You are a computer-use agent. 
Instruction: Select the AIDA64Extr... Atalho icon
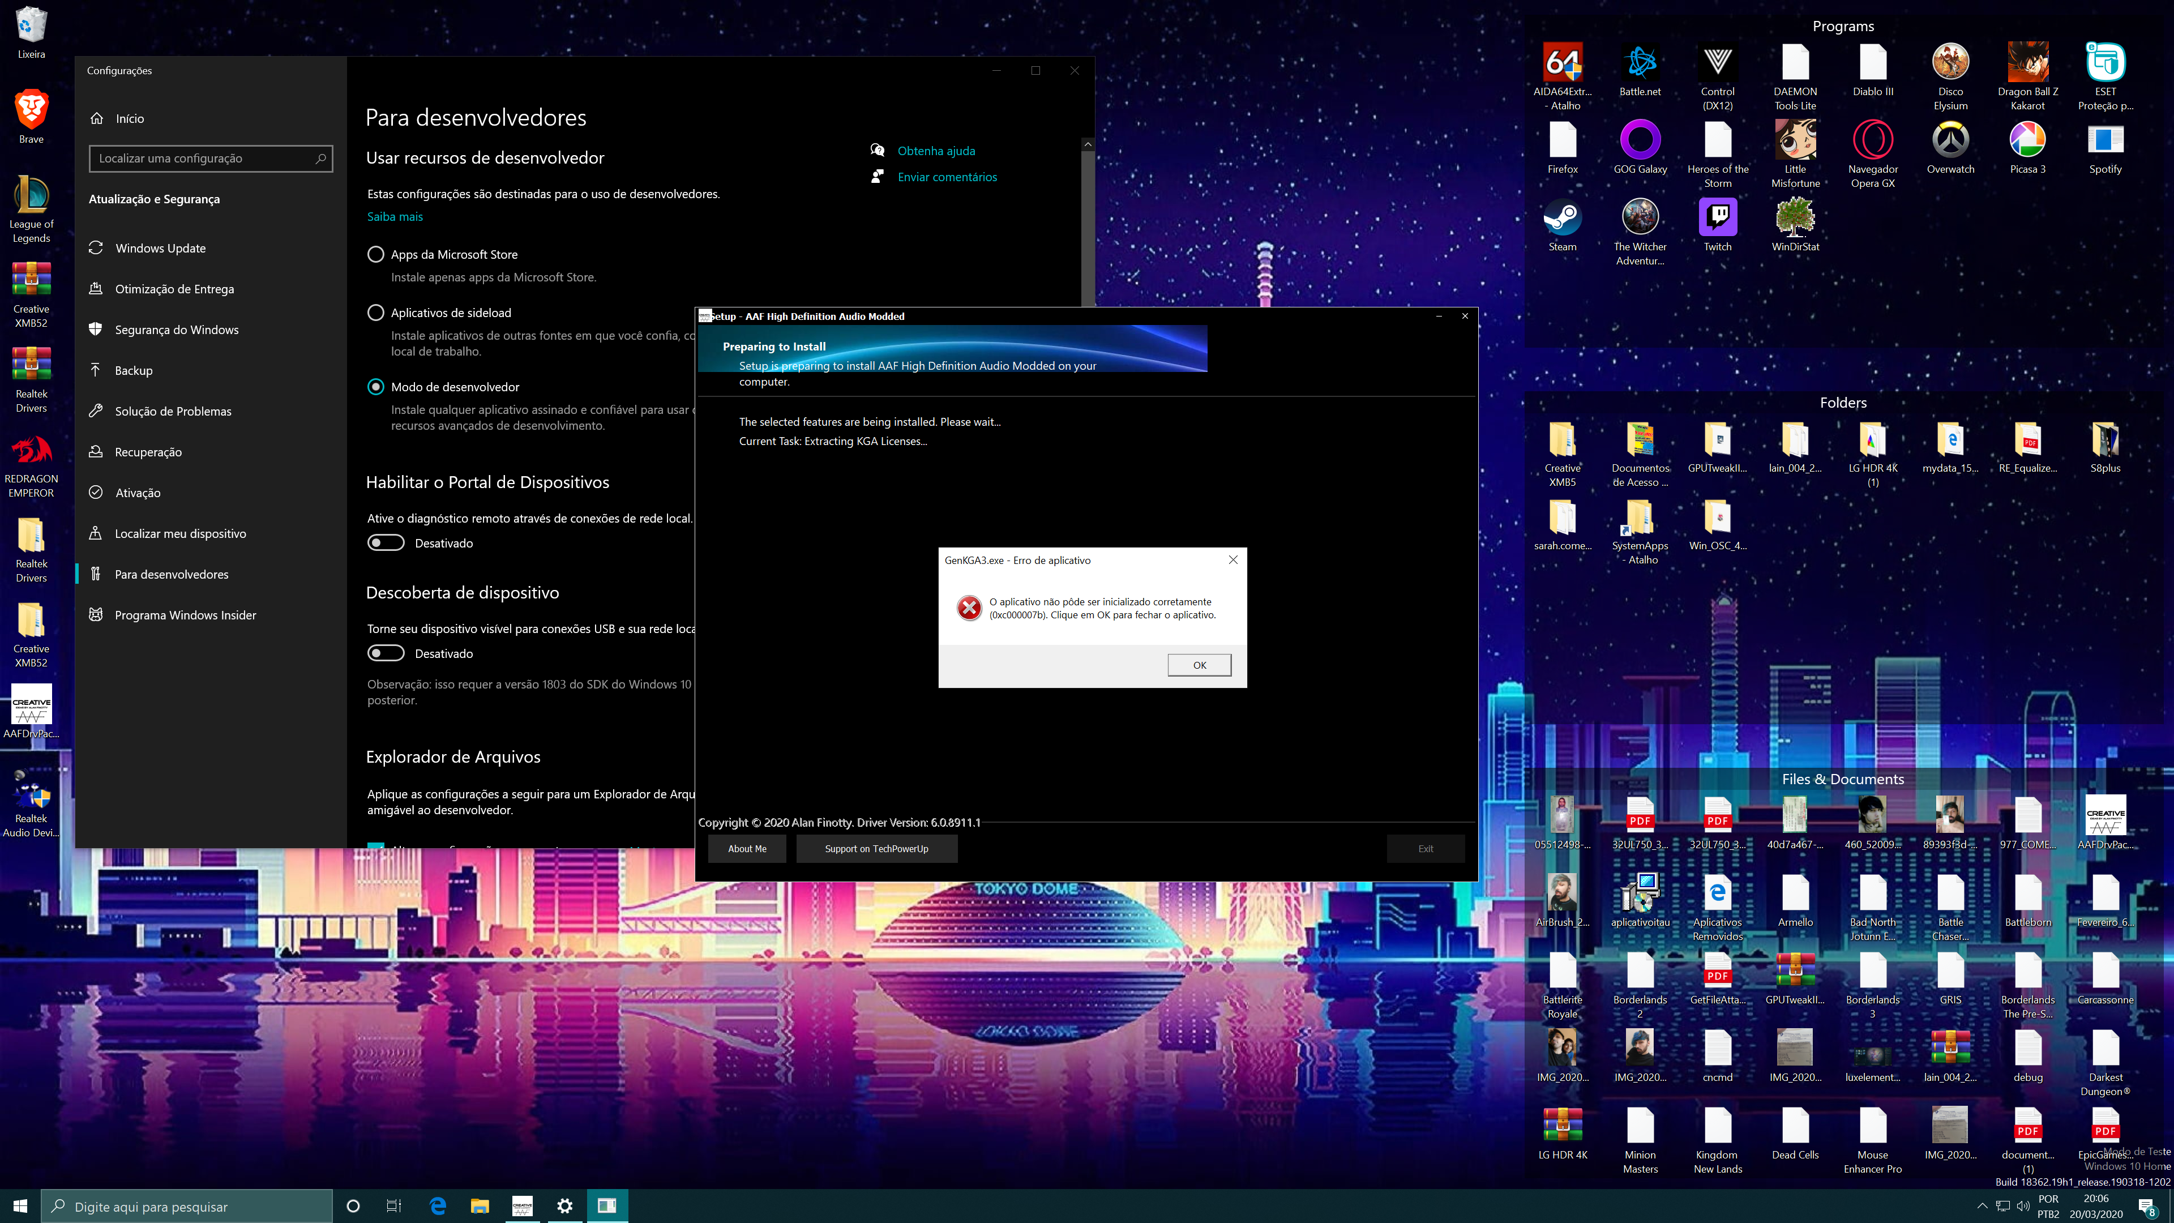(1562, 76)
